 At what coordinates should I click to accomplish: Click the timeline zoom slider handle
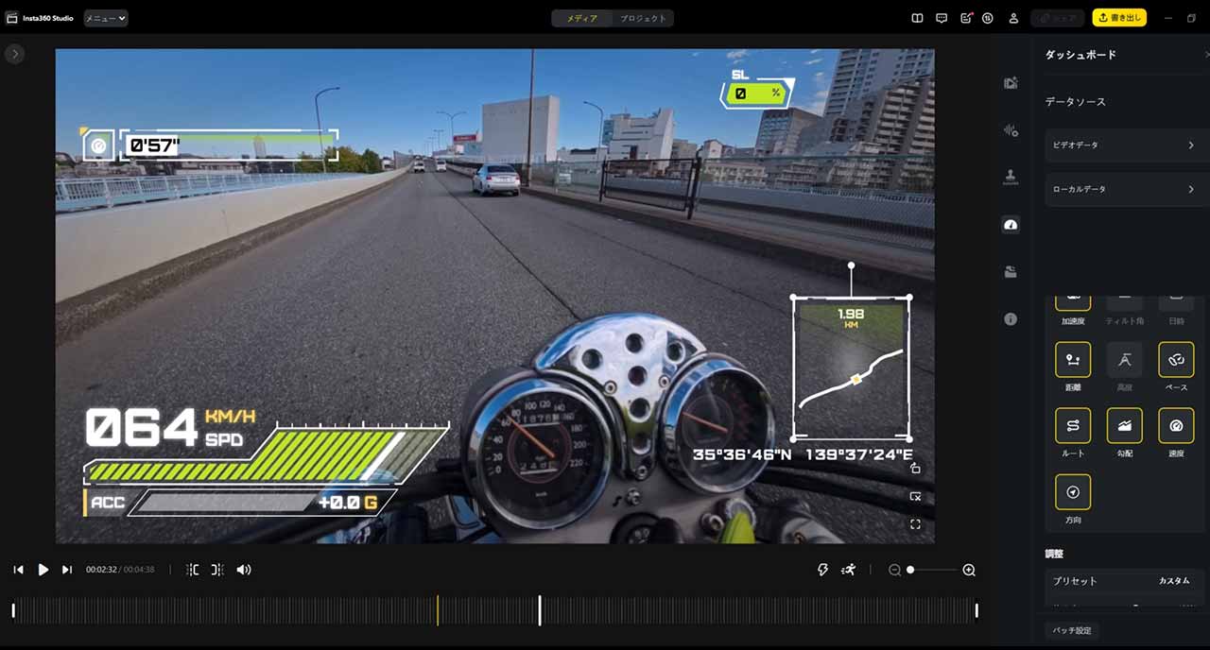[x=910, y=570]
